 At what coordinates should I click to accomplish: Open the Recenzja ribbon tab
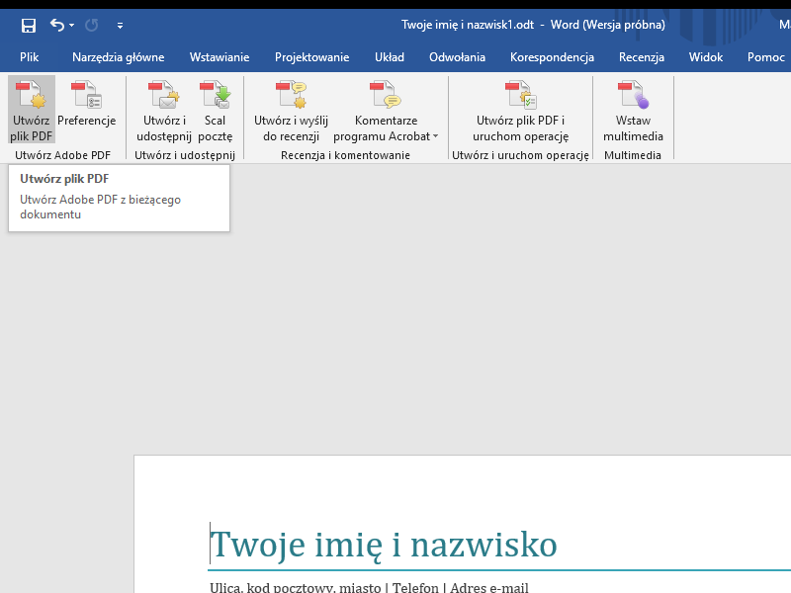[x=641, y=57]
